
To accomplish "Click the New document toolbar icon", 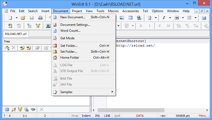I will [x=10, y=17].
